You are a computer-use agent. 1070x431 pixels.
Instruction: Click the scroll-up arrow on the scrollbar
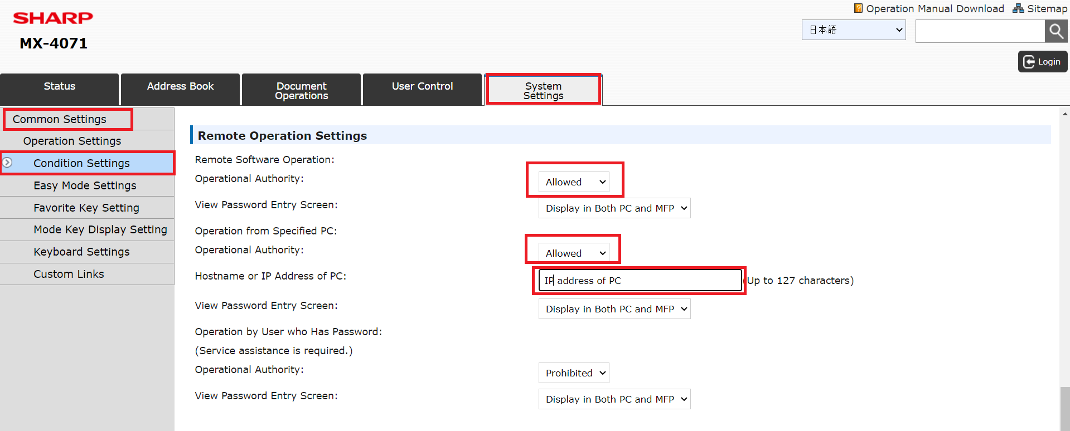point(1065,114)
